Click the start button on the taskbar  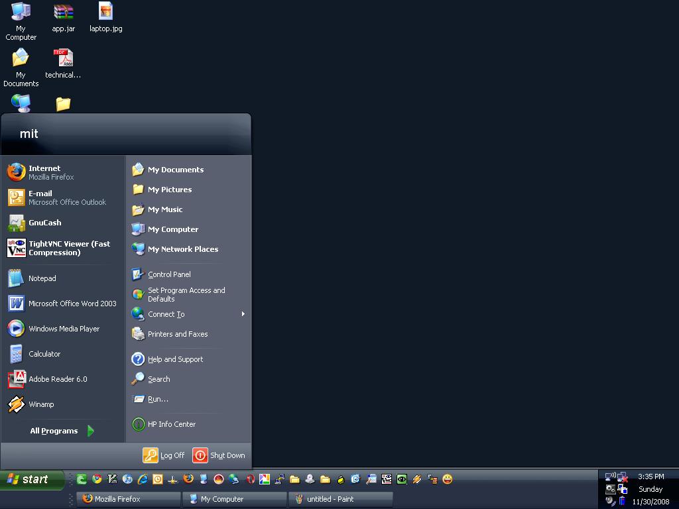[32, 480]
